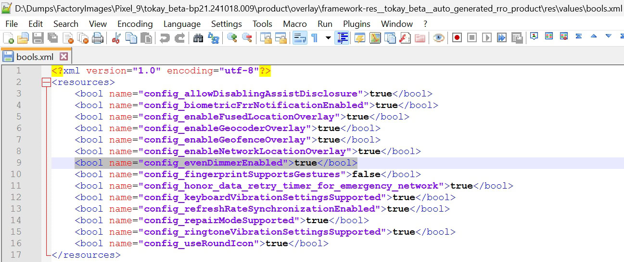
Task: Open the Plugins menu
Action: [357, 24]
